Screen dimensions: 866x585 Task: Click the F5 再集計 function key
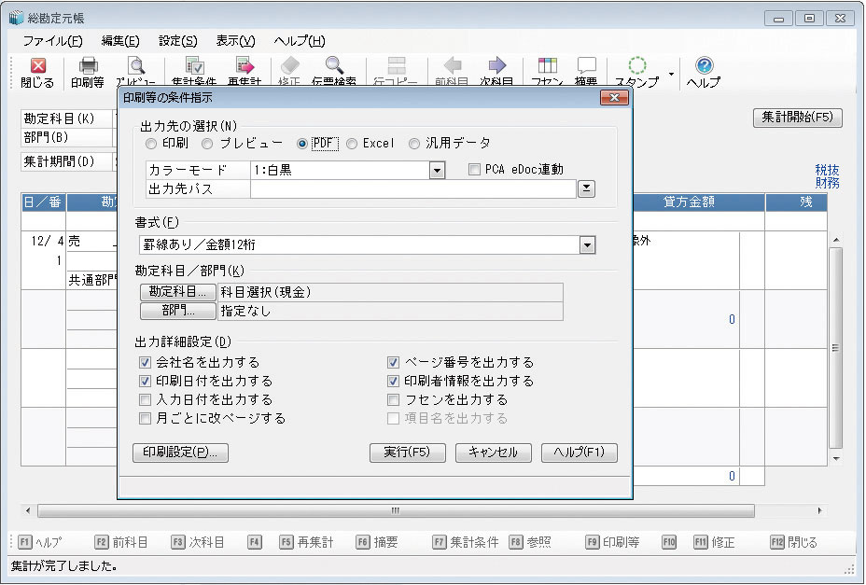coord(306,542)
